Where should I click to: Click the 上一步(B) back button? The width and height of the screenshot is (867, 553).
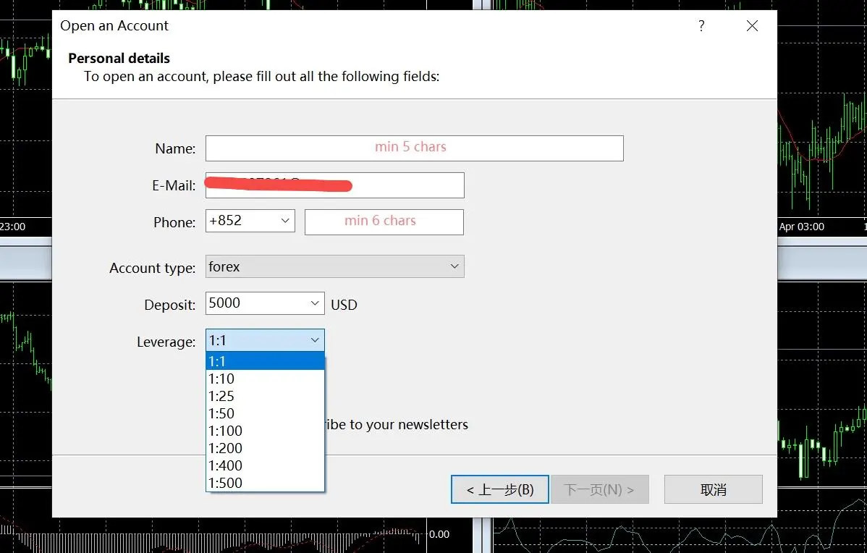click(x=500, y=489)
